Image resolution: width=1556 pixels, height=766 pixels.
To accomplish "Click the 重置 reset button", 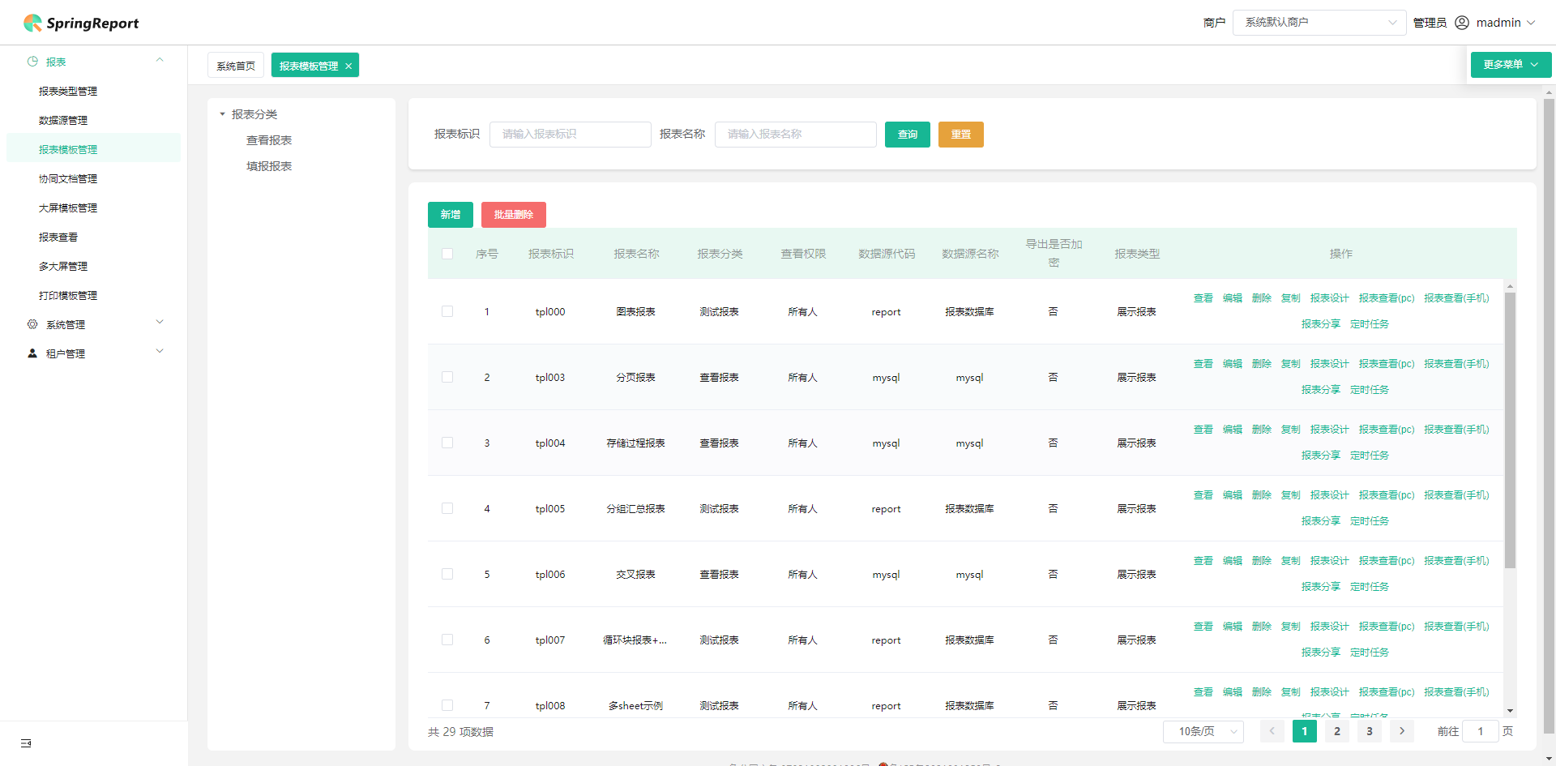I will point(961,135).
